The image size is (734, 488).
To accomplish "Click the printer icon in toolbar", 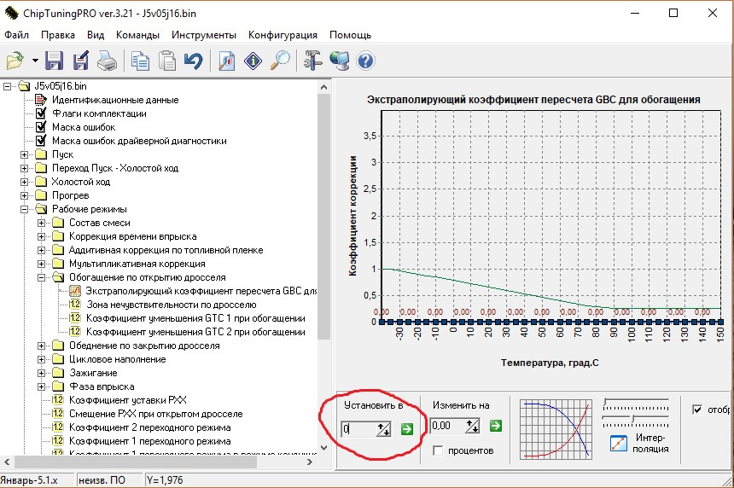I will tap(106, 61).
